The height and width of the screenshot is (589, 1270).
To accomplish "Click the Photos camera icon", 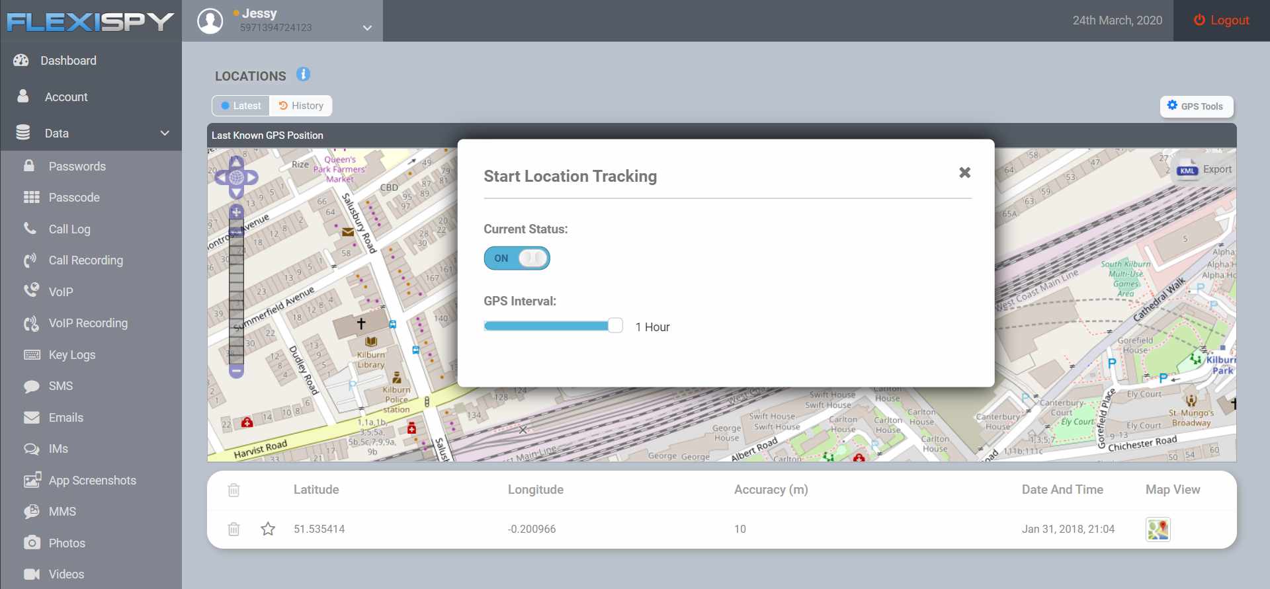I will pyautogui.click(x=32, y=543).
